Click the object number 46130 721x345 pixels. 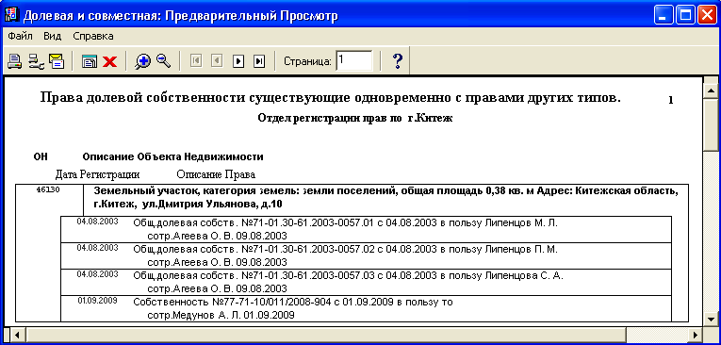[48, 189]
